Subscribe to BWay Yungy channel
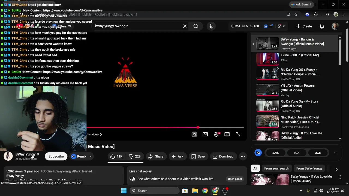 56,156
